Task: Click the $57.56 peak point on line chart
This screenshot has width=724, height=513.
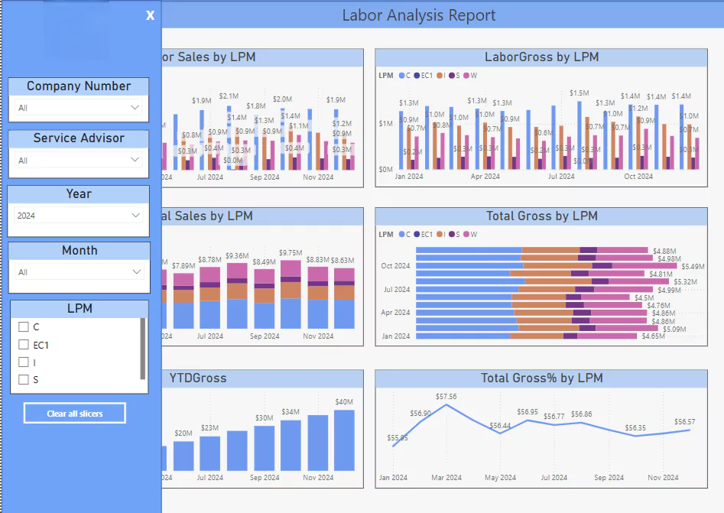Action: click(x=446, y=405)
